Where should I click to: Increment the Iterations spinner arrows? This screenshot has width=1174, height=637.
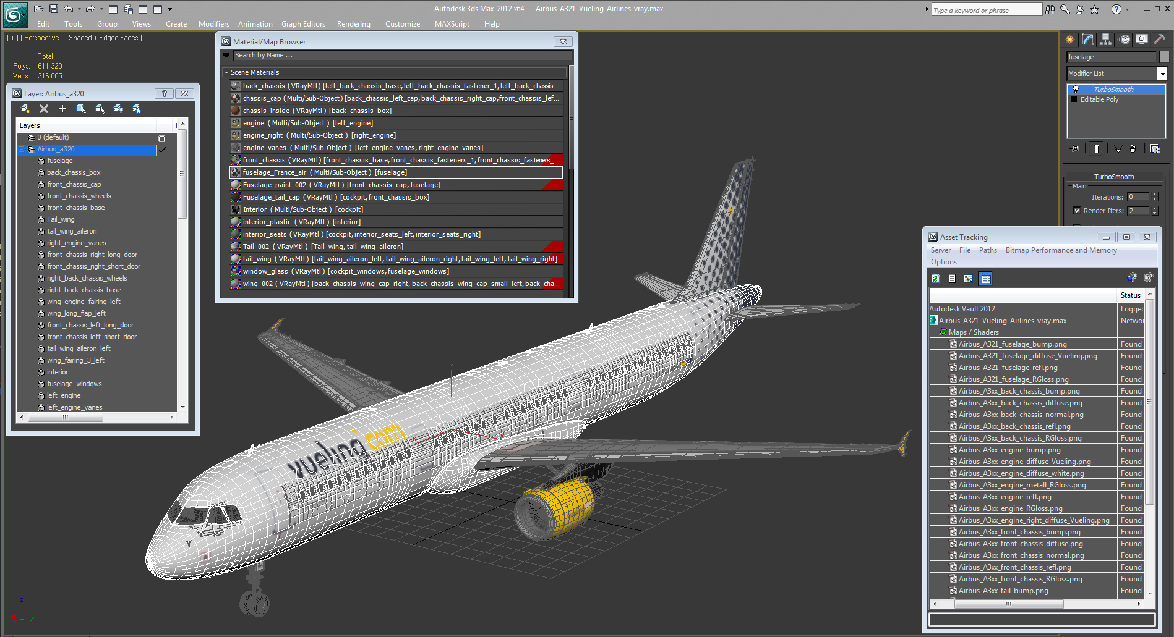point(1154,195)
